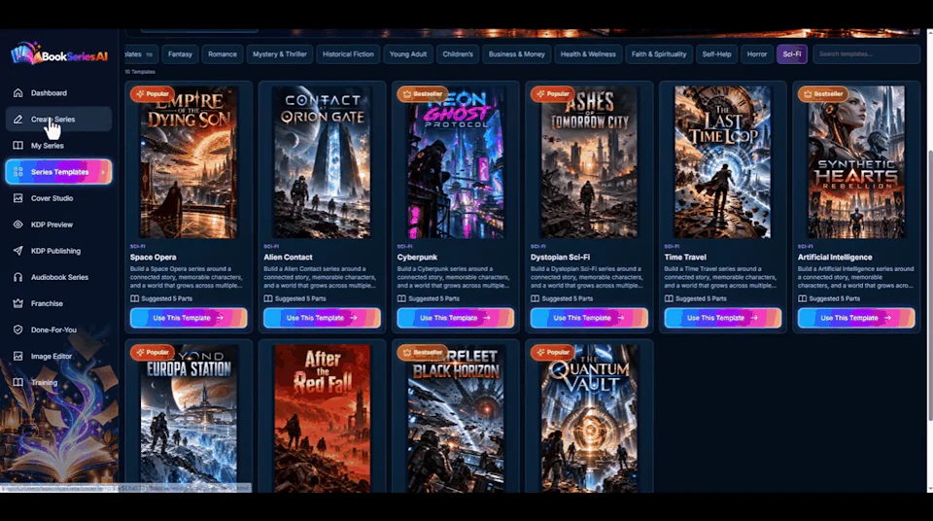Open Audiobook Series from sidebar
Screen dimensions: 933x521
58,277
